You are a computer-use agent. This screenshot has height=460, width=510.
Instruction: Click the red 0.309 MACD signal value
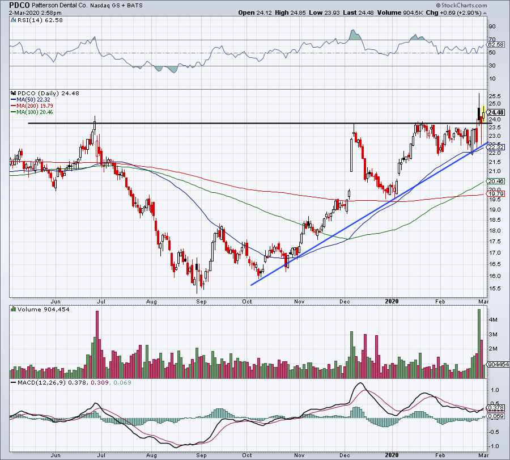coord(99,382)
